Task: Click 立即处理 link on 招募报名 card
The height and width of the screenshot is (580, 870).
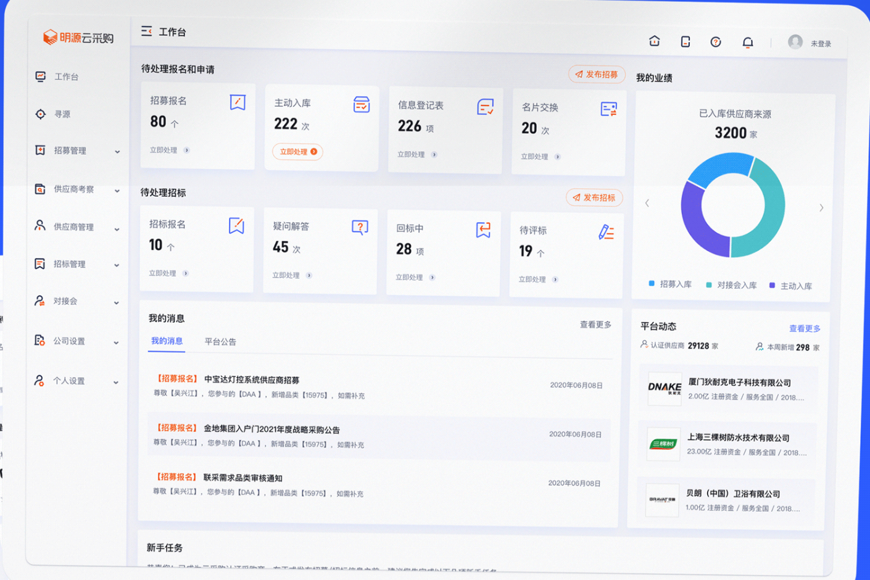Action: [x=170, y=150]
